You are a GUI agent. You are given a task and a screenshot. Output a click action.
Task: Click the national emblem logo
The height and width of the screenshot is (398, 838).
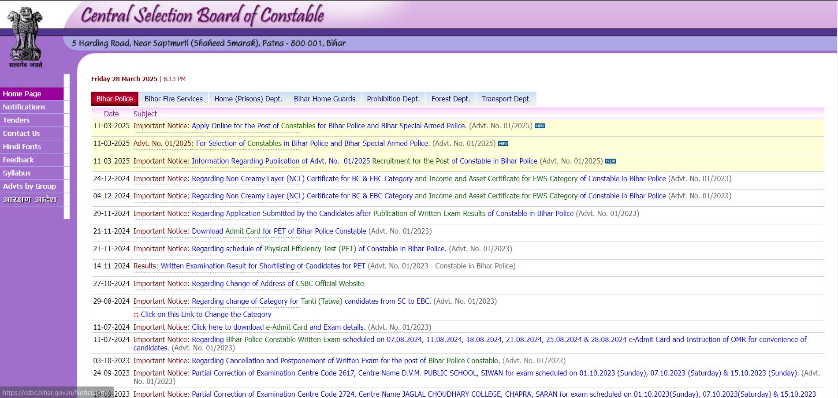(x=26, y=37)
